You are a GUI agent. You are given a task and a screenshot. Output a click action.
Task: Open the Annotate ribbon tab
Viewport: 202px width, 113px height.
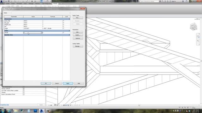point(19,3)
